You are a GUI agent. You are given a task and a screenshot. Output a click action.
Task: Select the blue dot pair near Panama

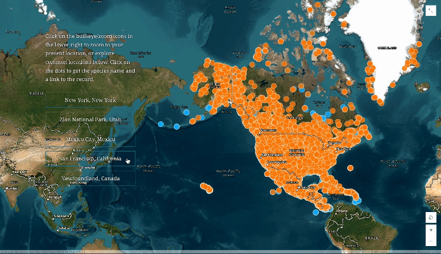click(x=357, y=201)
